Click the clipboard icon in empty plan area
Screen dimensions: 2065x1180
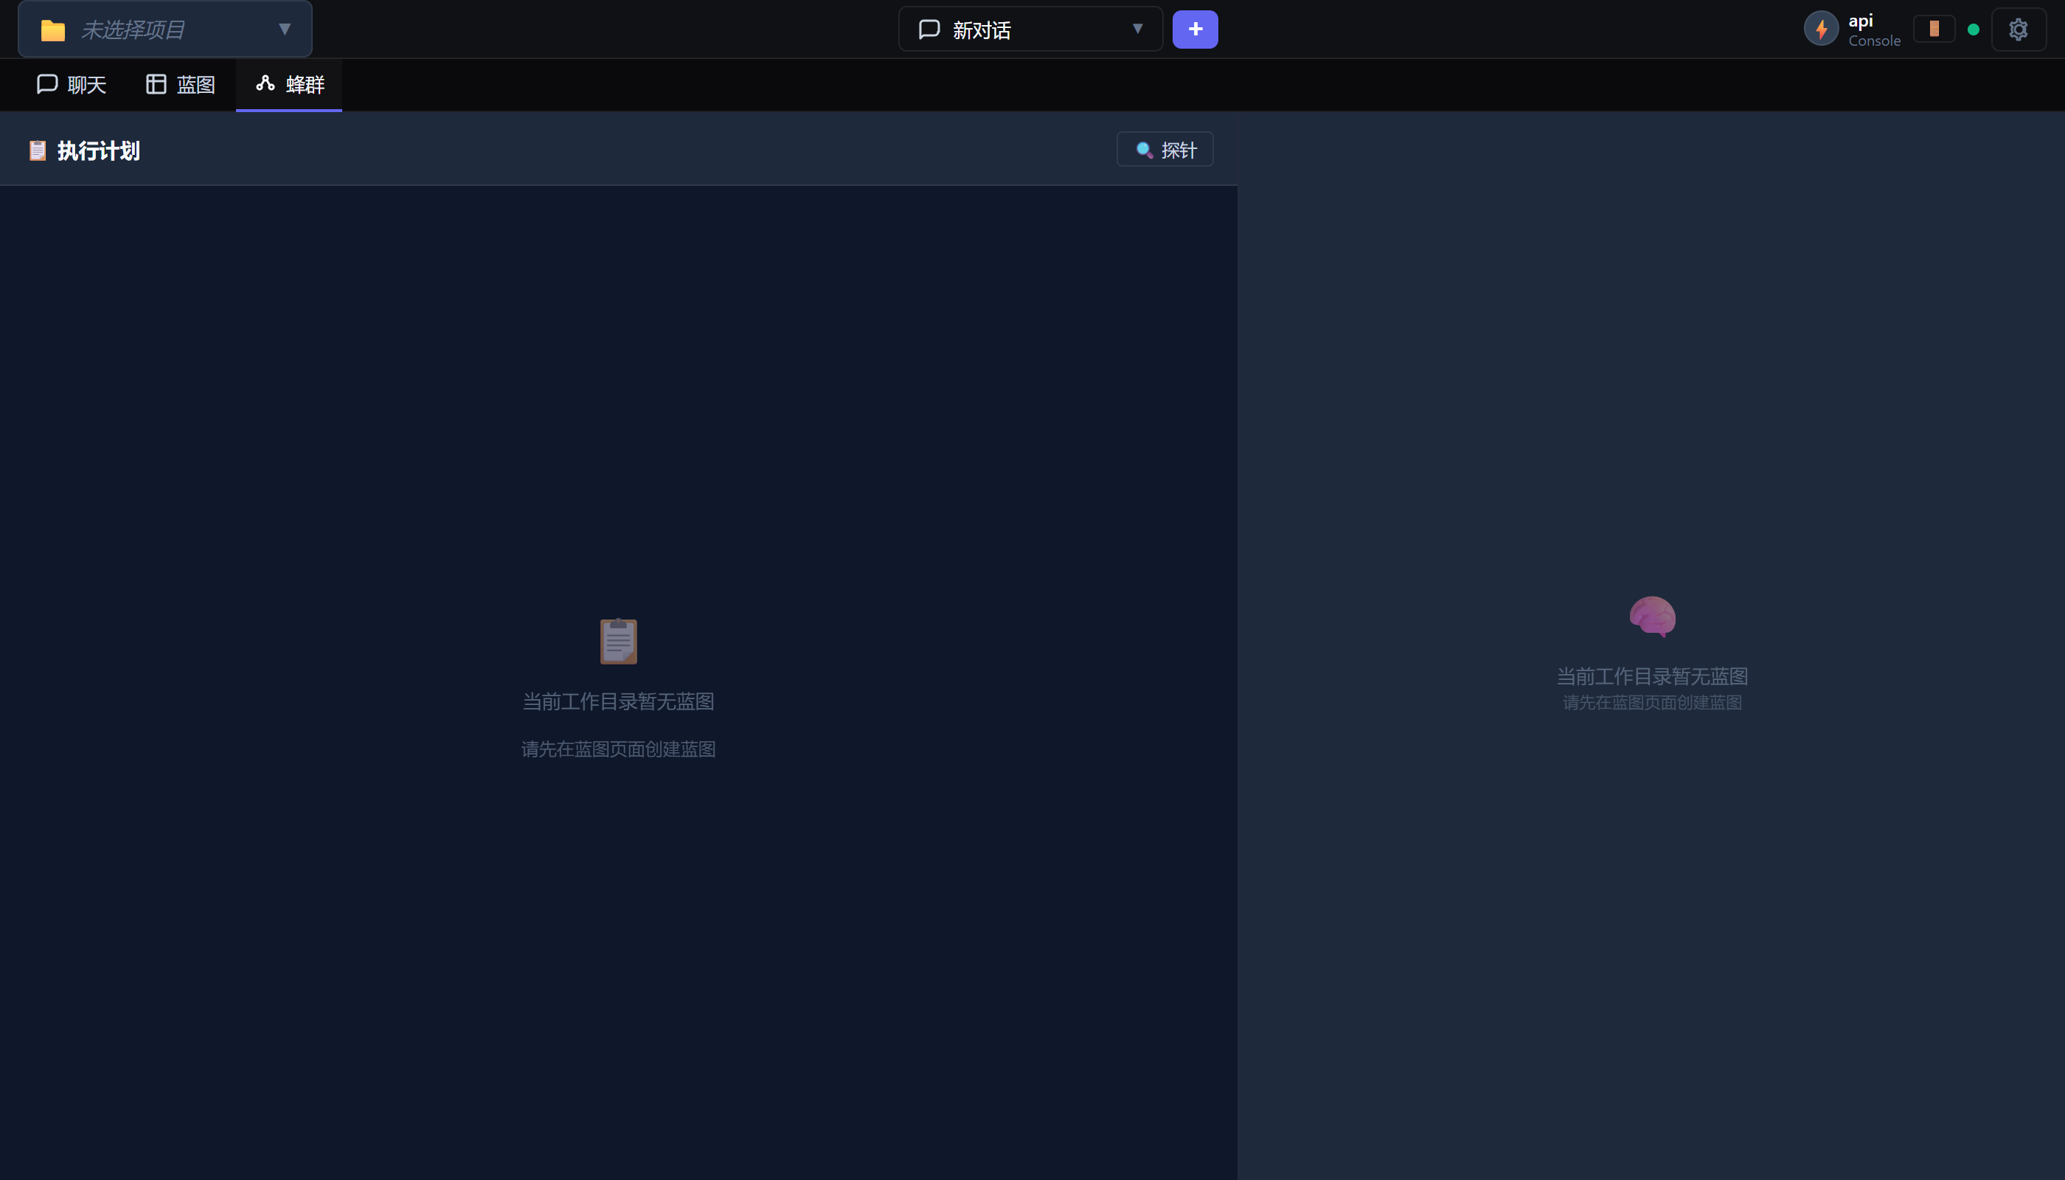click(618, 641)
